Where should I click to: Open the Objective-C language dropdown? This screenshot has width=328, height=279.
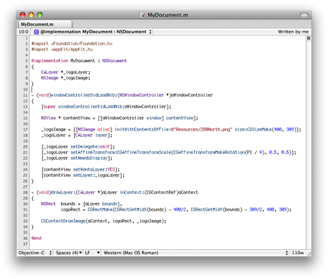point(35,253)
